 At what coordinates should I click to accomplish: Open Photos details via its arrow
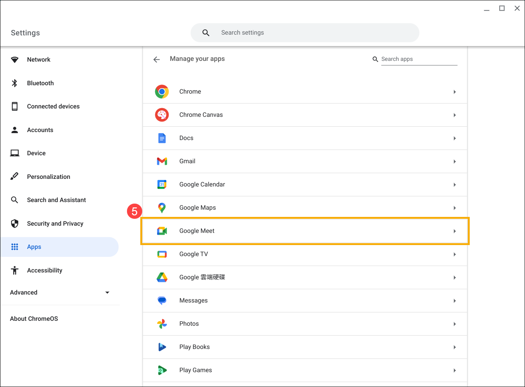455,324
